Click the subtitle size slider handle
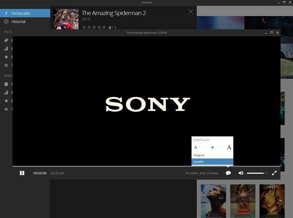 (x=212, y=147)
